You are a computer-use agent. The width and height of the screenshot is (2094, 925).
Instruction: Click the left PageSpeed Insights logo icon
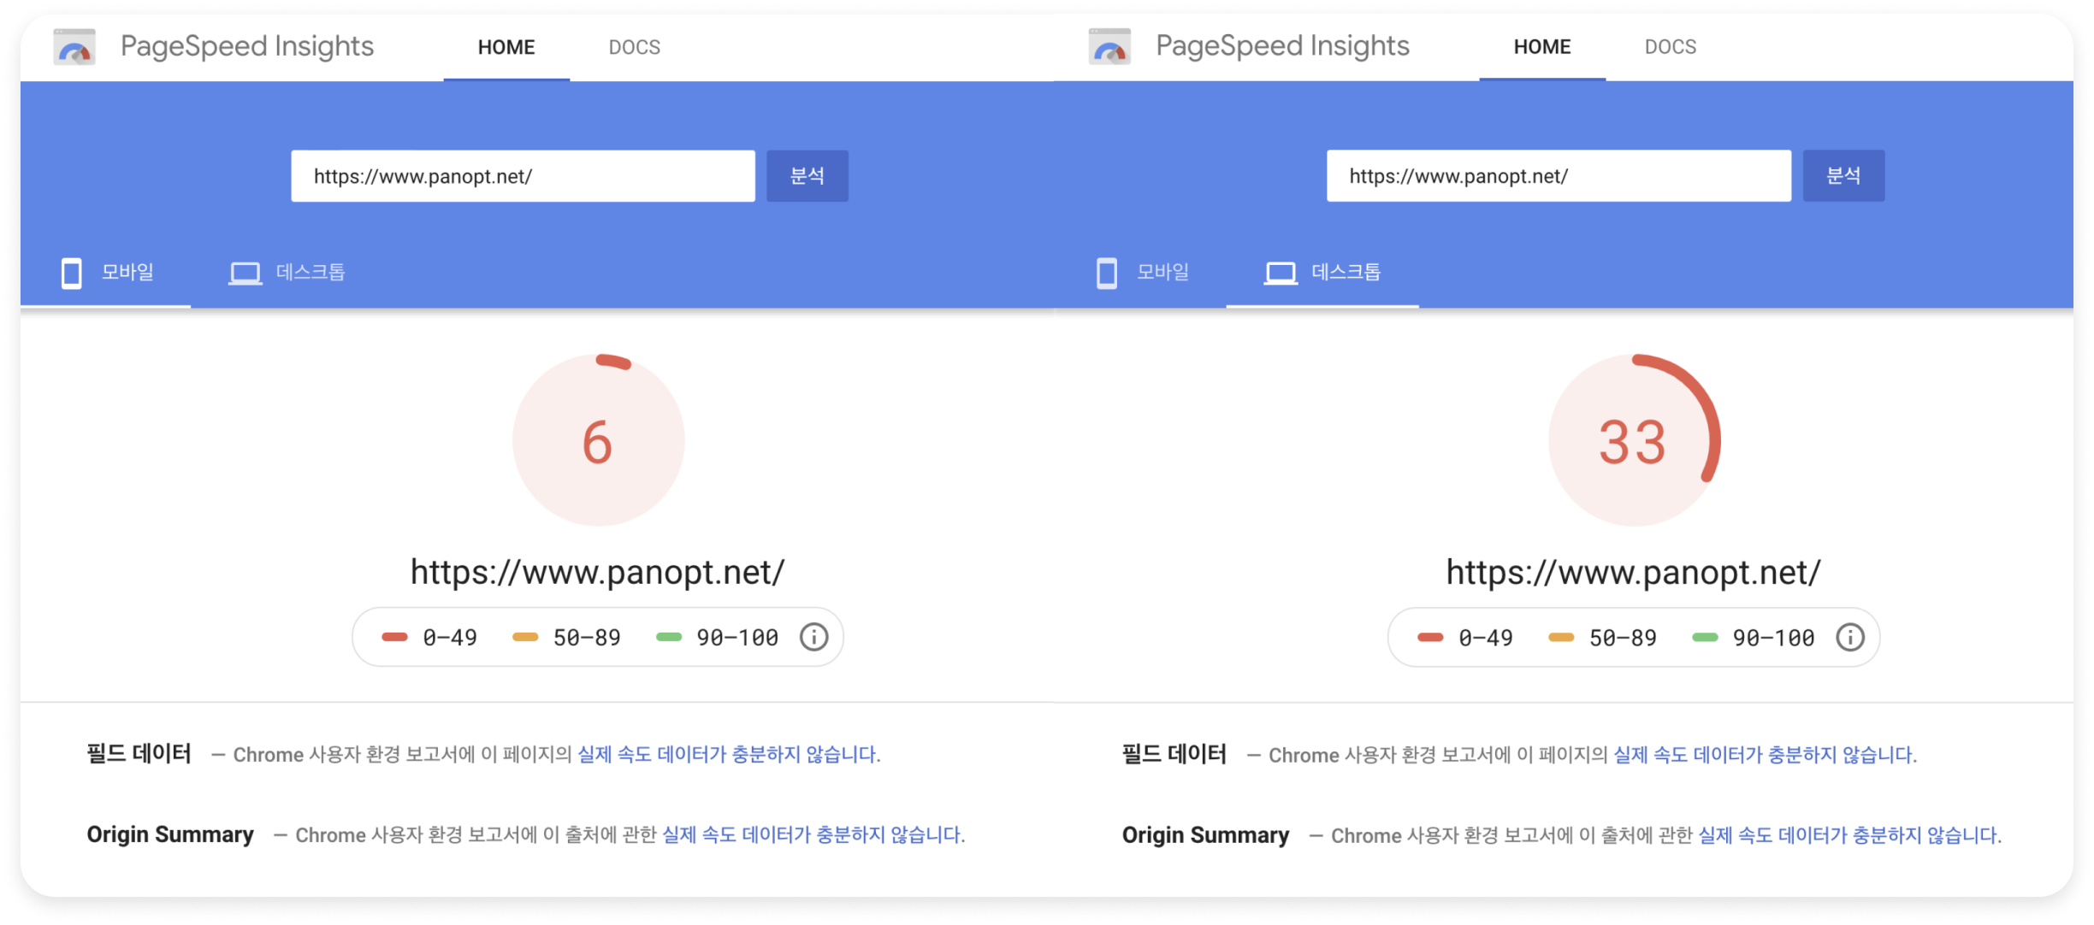click(74, 47)
